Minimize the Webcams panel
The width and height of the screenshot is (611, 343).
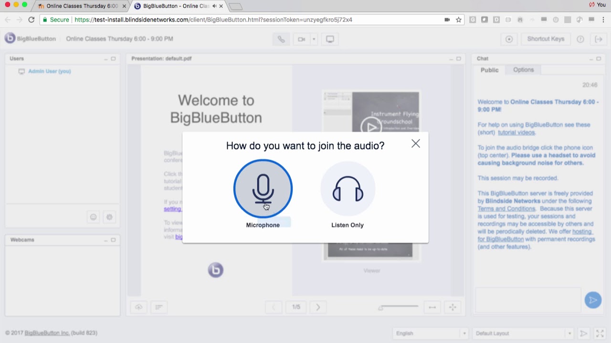point(105,240)
